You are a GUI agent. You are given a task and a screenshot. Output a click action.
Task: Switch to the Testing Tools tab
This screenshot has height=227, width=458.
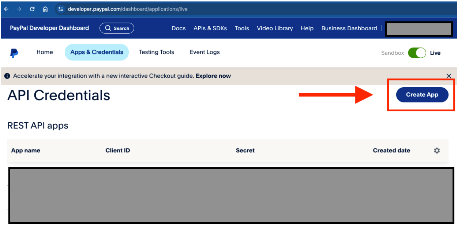(156, 52)
